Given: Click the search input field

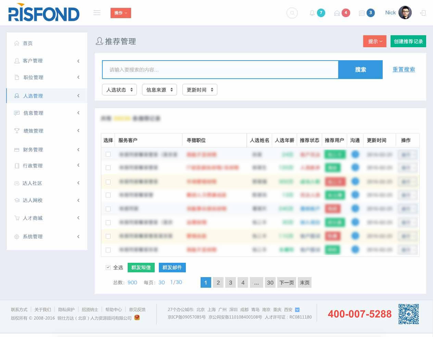Looking at the screenshot, I should click(220, 70).
